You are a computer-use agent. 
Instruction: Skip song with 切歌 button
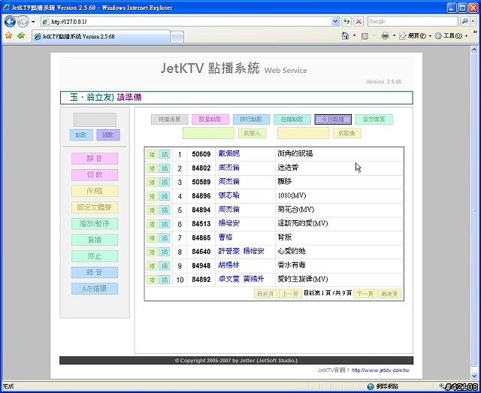tap(95, 175)
